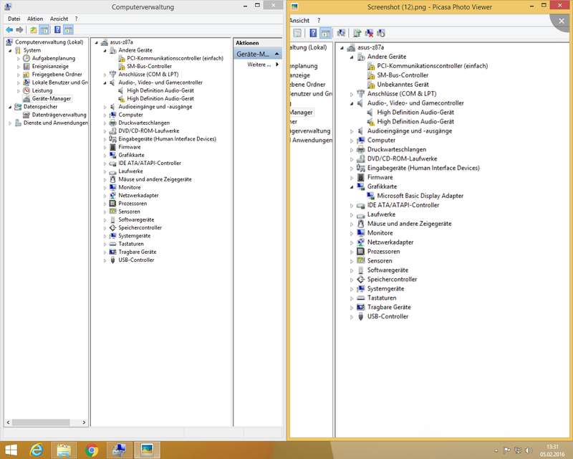
Task: Open the Datei menu
Action: click(14, 19)
